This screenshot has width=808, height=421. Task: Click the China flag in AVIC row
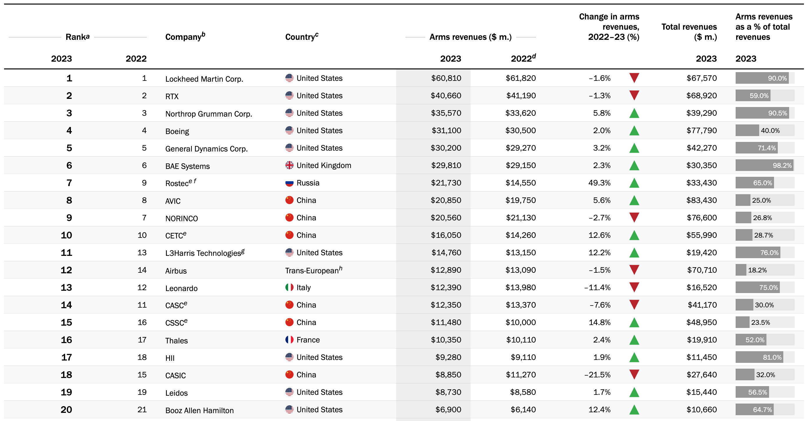point(289,200)
